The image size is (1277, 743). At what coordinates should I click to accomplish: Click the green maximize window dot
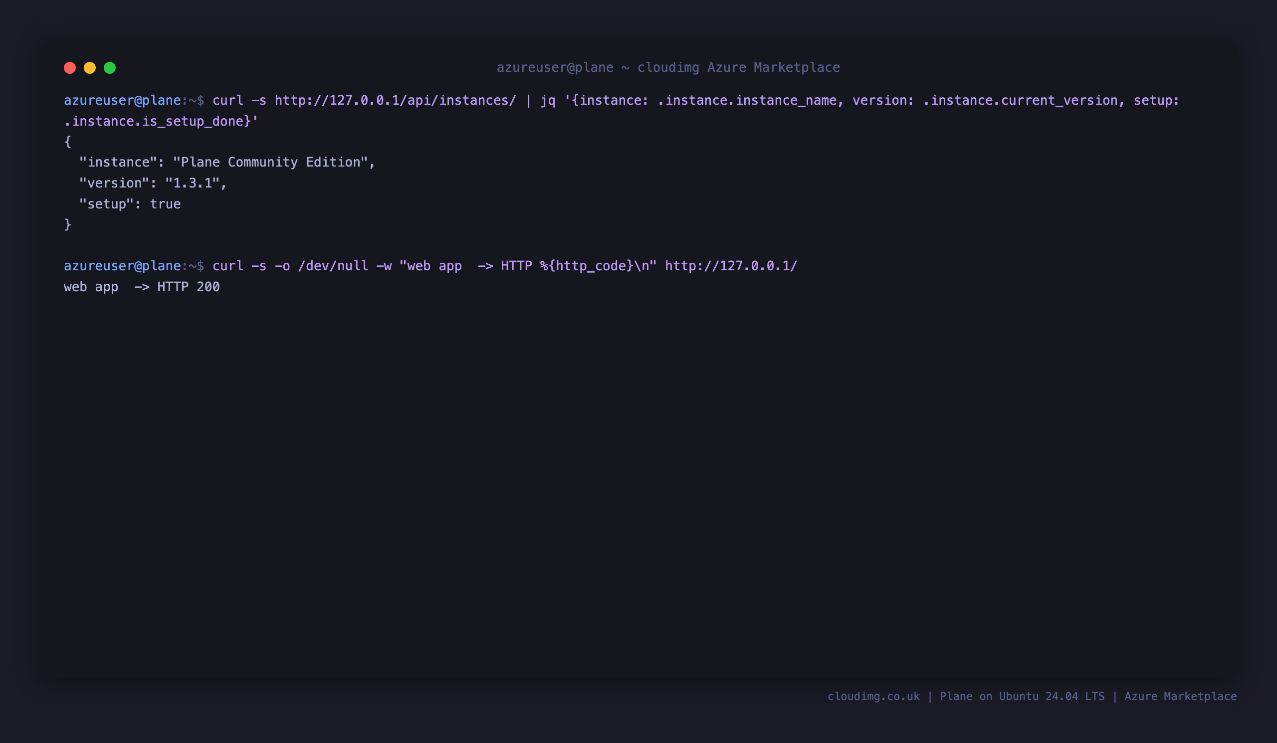click(110, 68)
